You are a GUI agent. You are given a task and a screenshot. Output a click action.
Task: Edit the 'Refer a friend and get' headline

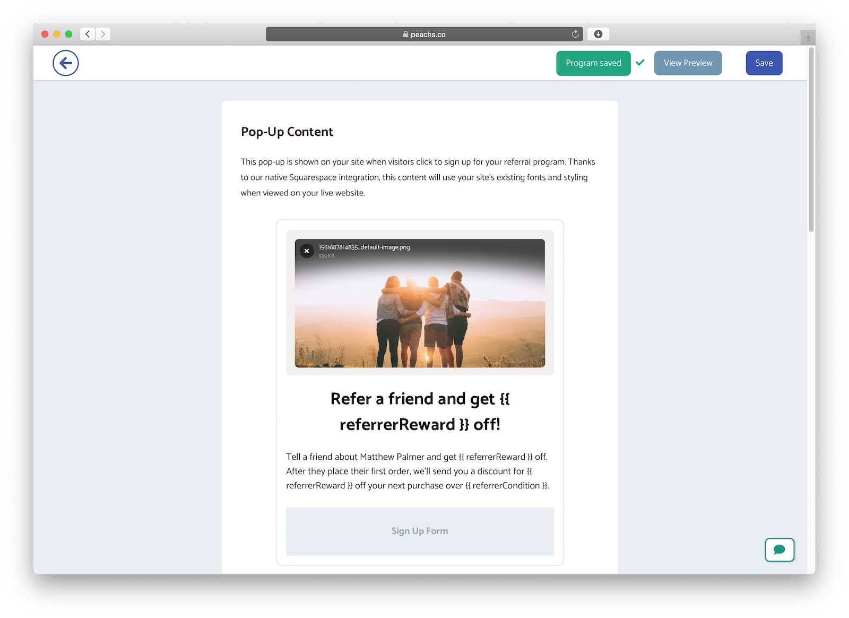[420, 411]
